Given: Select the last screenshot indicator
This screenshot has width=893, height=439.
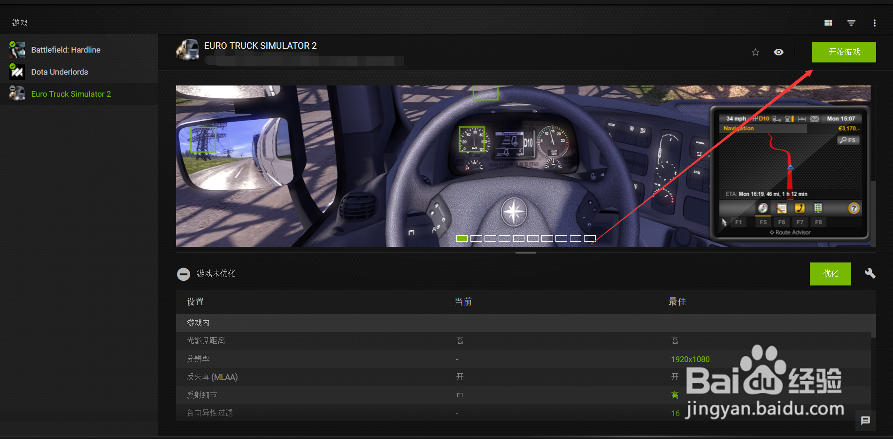Looking at the screenshot, I should [590, 239].
